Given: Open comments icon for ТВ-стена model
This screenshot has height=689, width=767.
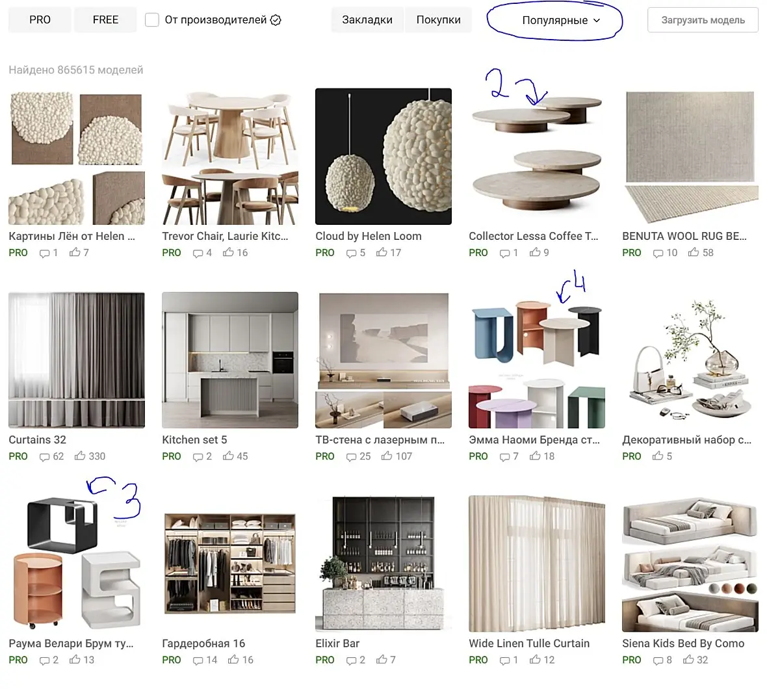Looking at the screenshot, I should pos(351,457).
